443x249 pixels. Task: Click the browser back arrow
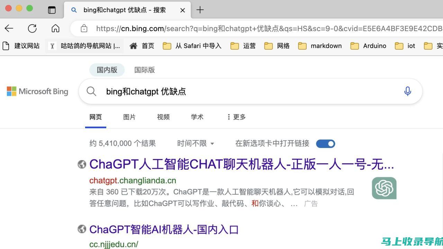pos(9,28)
